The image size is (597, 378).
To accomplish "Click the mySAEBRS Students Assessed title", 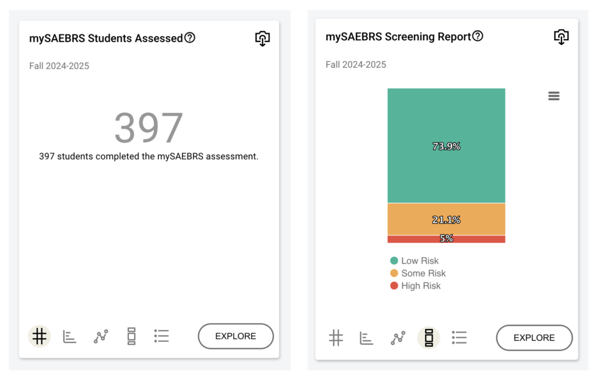I will coord(106,38).
